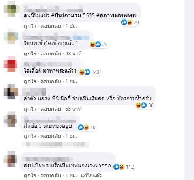
Task: View the reactions badge showing 36
Action: click(145, 105)
